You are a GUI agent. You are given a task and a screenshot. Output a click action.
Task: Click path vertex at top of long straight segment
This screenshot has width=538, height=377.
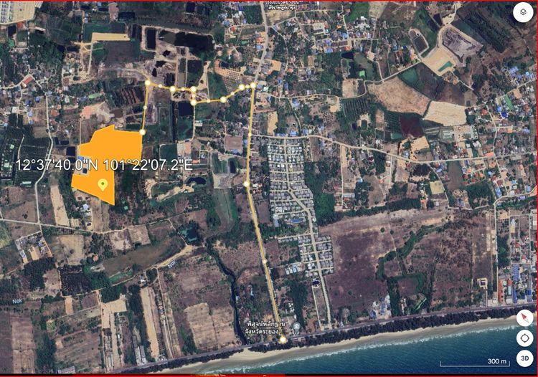[253, 85]
